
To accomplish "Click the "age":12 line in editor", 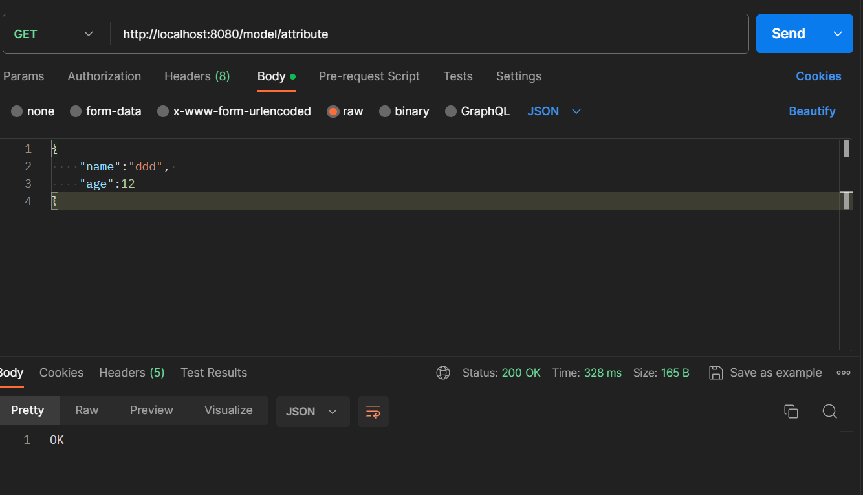I will (107, 184).
